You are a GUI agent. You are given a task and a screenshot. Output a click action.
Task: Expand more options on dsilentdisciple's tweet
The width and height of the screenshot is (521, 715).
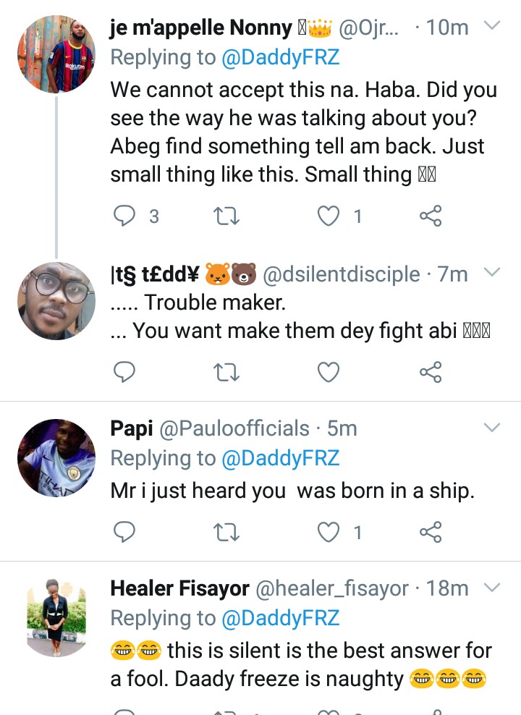point(491,273)
